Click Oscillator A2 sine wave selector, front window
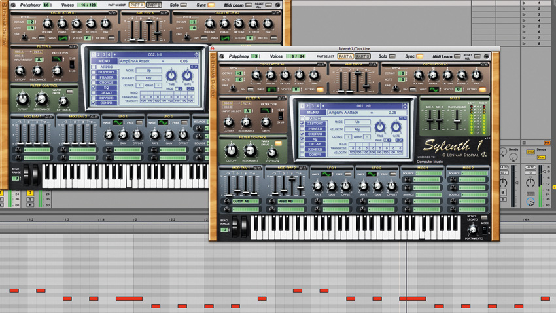556x313 pixels. [x=434, y=90]
